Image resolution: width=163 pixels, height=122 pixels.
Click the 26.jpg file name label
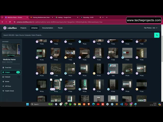pyautogui.click(x=84, y=75)
